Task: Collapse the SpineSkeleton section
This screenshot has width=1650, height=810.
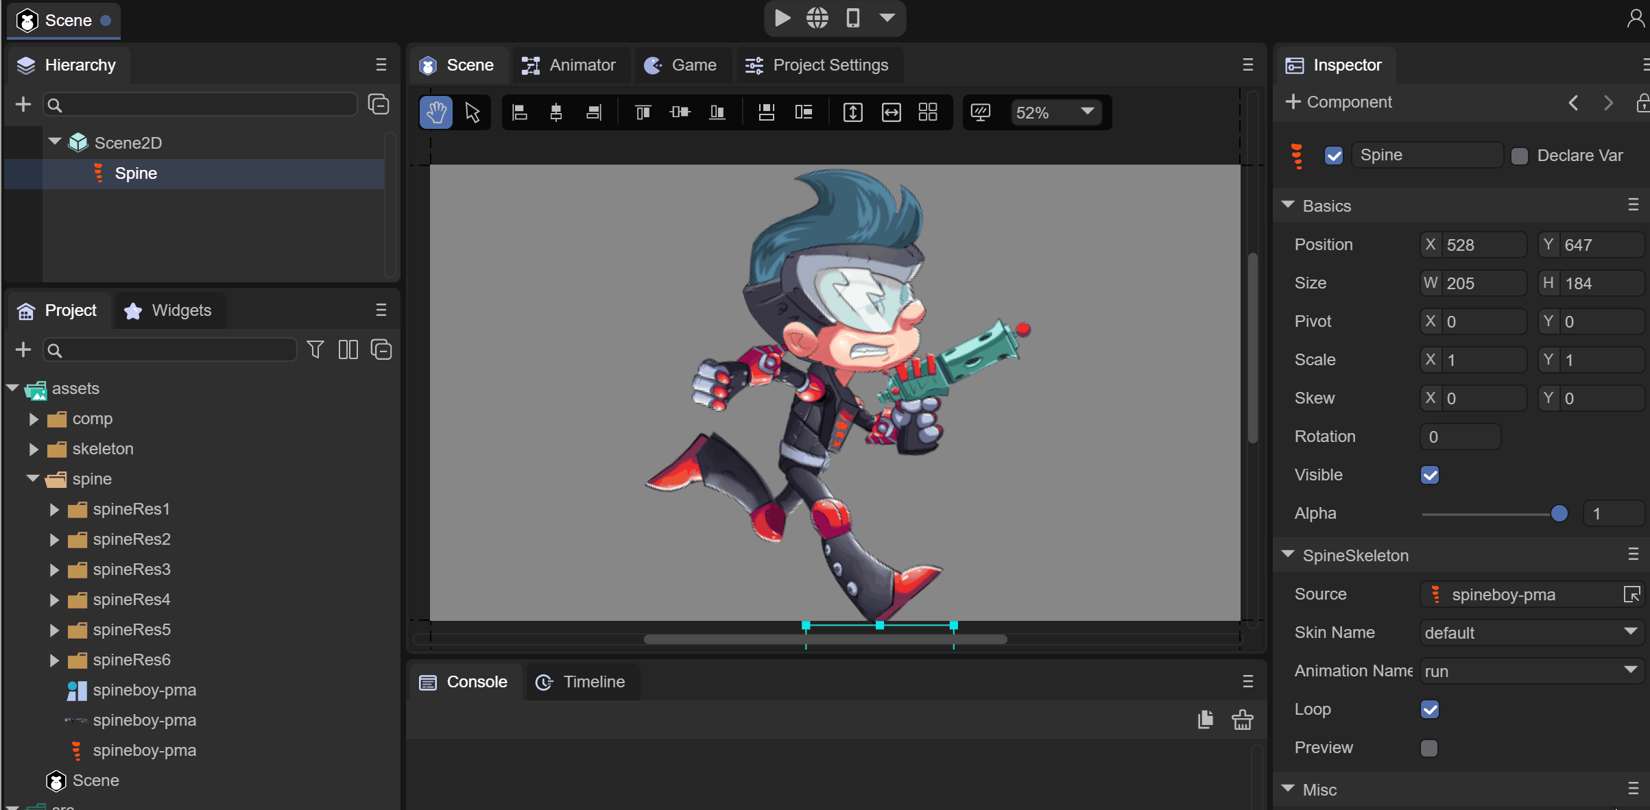Action: (1288, 554)
